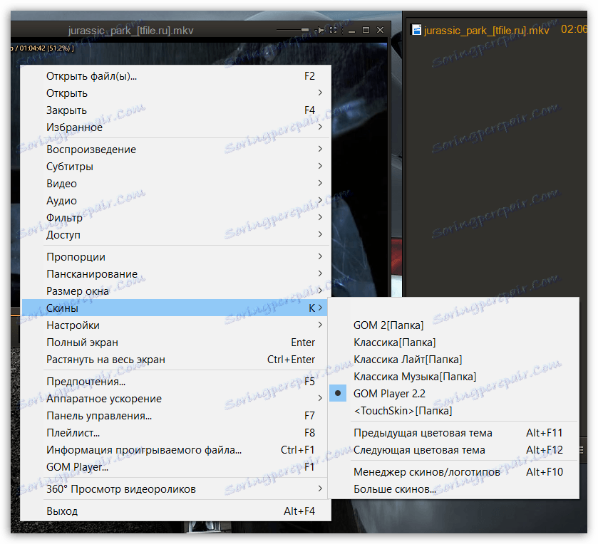Select the GOM Player 2.2 skin radio option
Viewport: 598px width, 544px height.
[453, 394]
